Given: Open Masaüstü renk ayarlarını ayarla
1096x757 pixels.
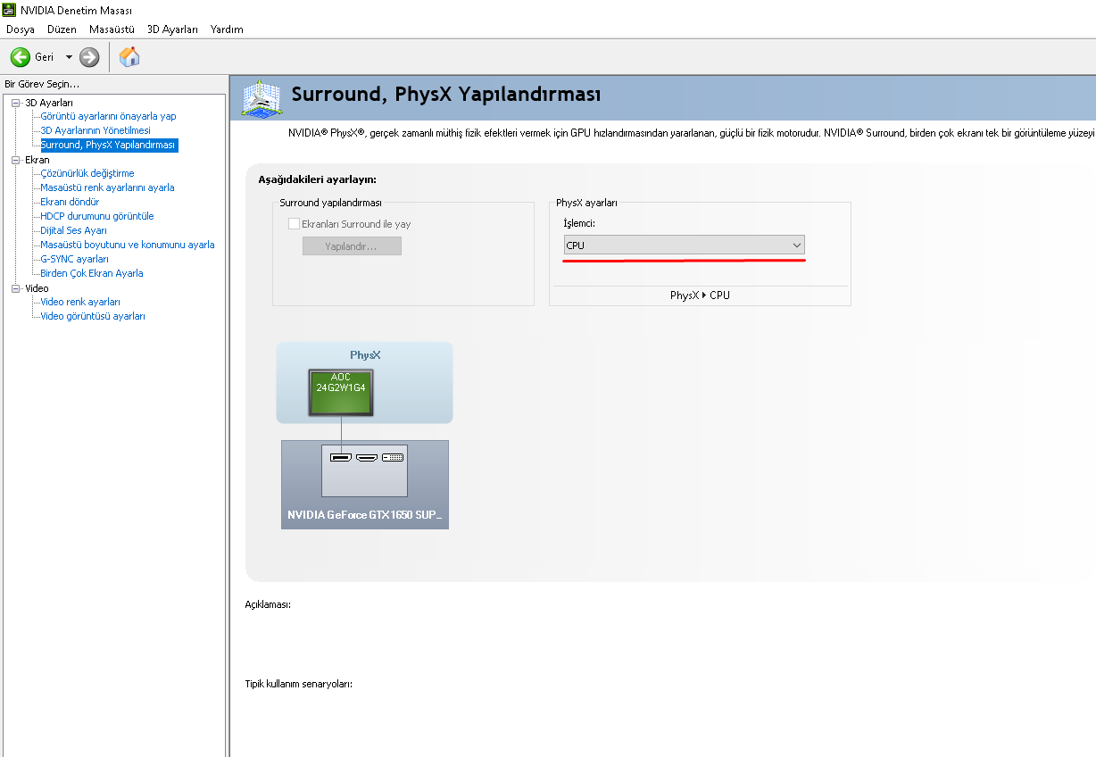Looking at the screenshot, I should click(x=107, y=187).
